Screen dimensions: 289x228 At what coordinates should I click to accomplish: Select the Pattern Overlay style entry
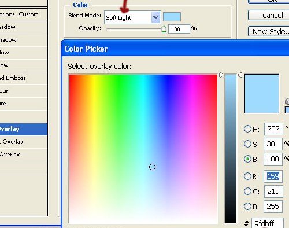24,155
